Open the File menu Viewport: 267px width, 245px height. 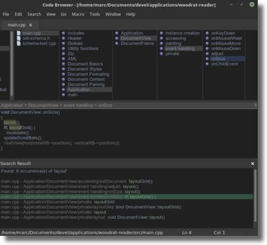6,14
